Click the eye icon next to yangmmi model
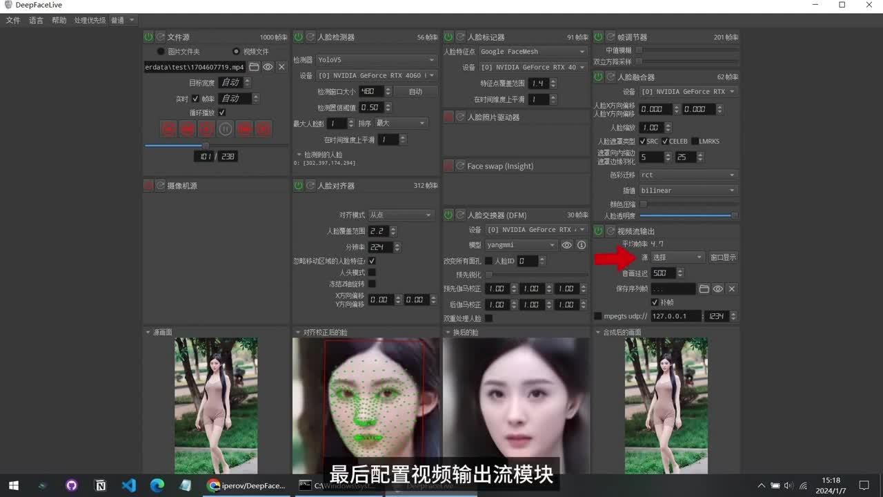Viewport: 883px width, 497px height. [x=568, y=244]
